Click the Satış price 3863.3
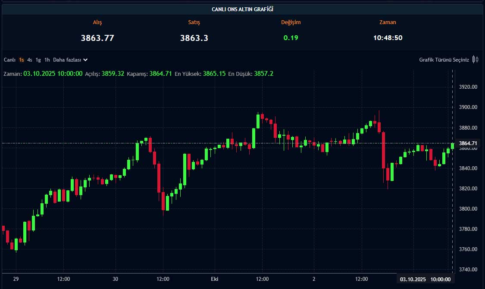The width and height of the screenshot is (485, 289). click(194, 38)
